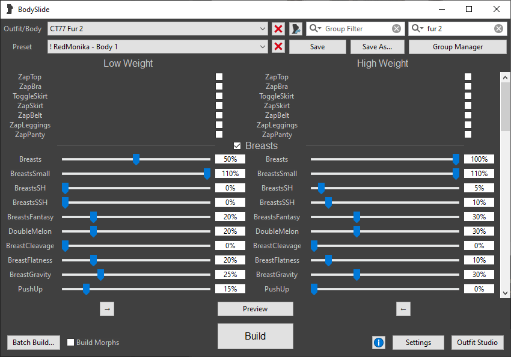
Task: Enable ZapBelt under High Weight
Action: [x=468, y=115]
